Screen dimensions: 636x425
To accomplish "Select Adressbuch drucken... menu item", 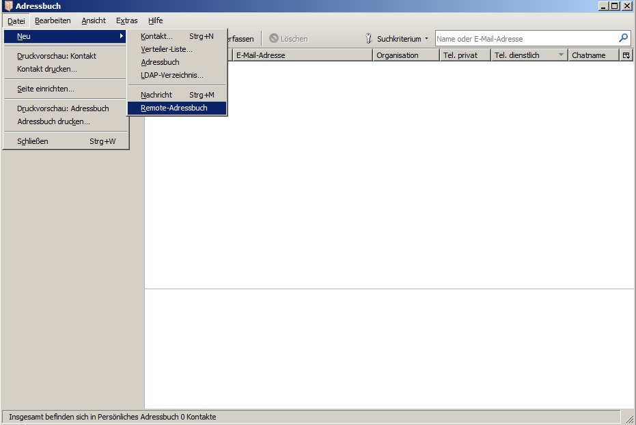I will coord(65,121).
